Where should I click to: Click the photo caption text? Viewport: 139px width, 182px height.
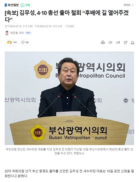tap(69, 151)
